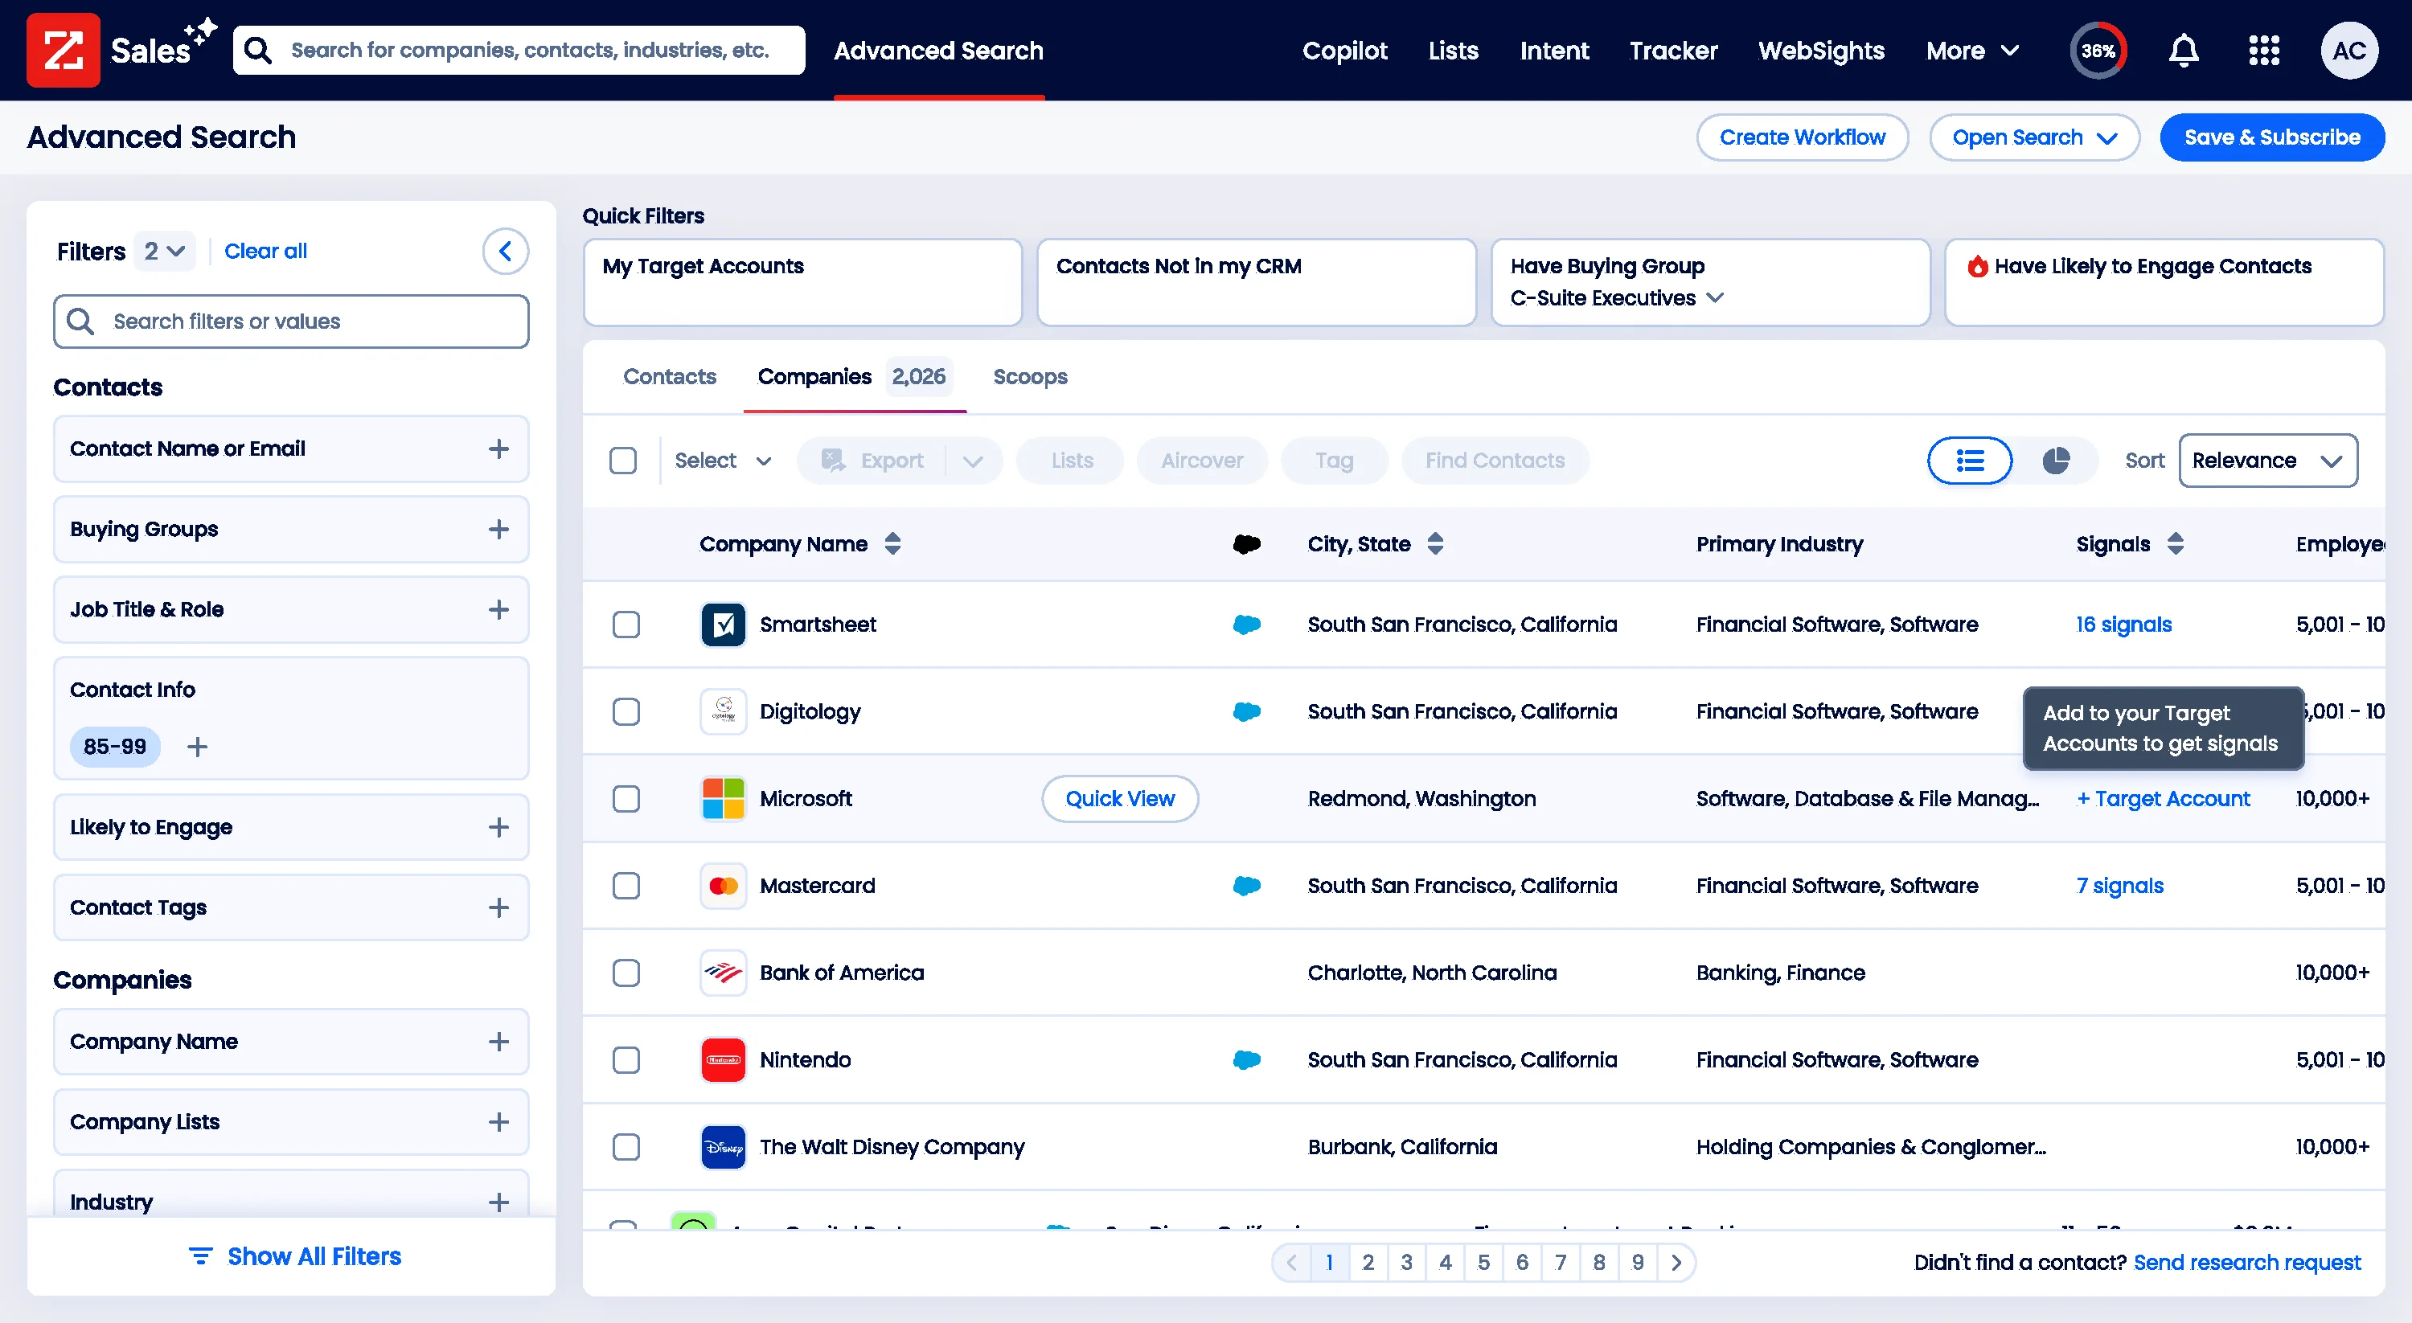Open the apps grid icon
2412x1323 pixels.
(x=2264, y=50)
